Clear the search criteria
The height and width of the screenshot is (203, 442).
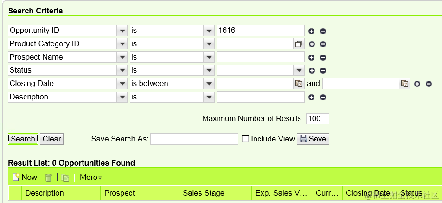[51, 139]
